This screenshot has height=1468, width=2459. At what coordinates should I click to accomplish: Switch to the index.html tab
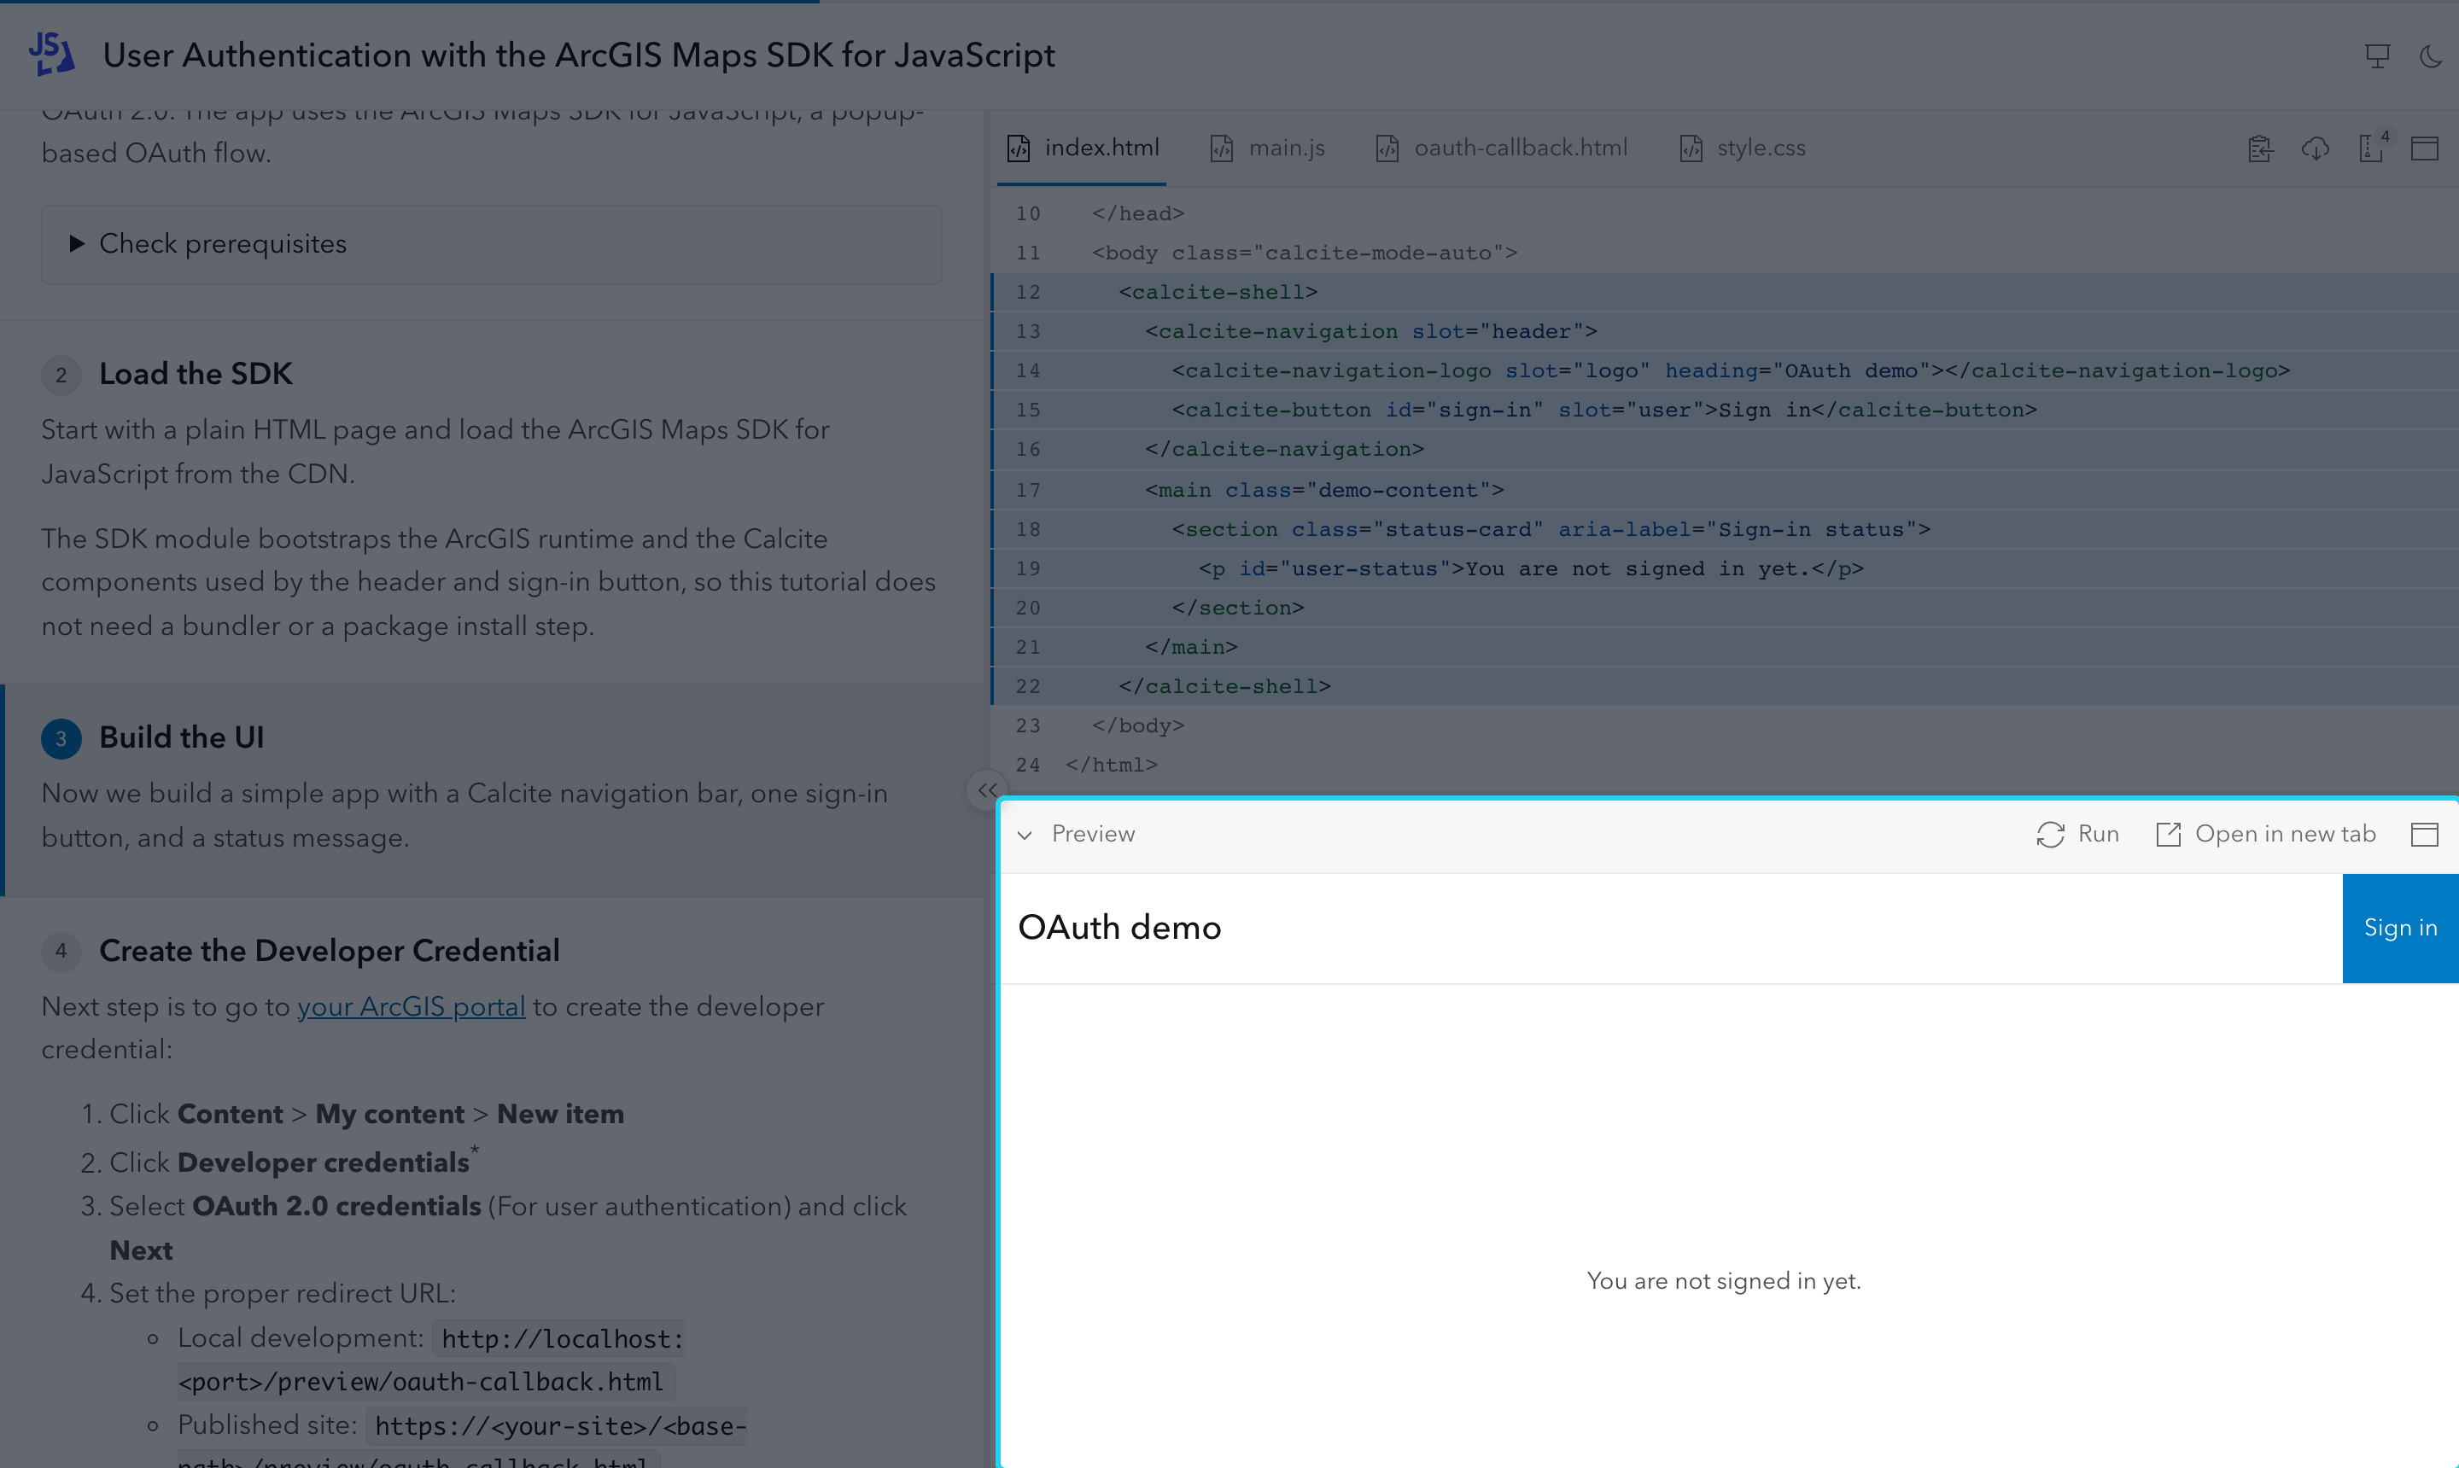[1082, 149]
